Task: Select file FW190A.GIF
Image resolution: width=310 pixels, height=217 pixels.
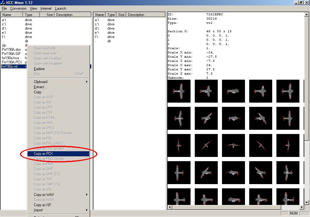Action: 11,54
